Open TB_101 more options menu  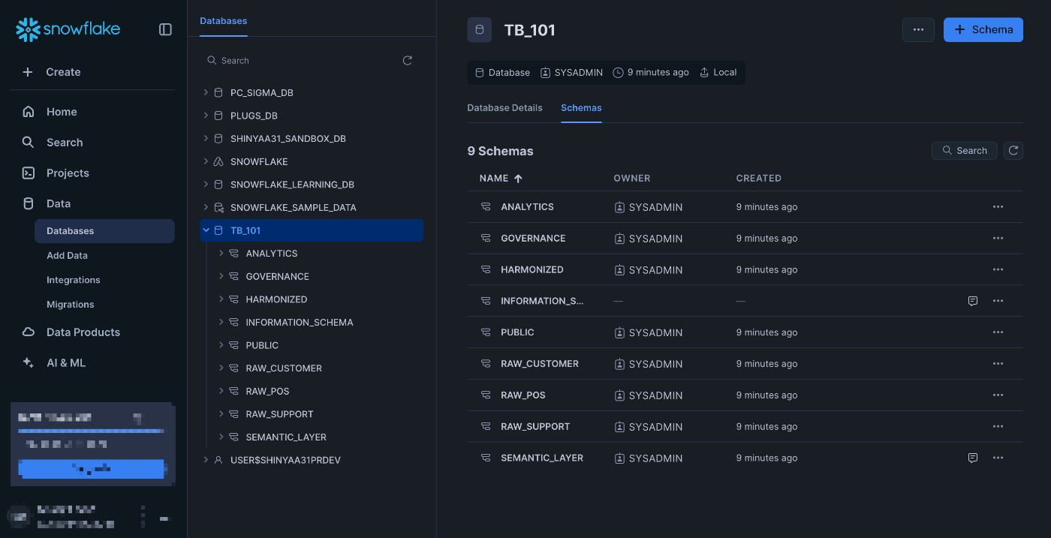pos(918,29)
